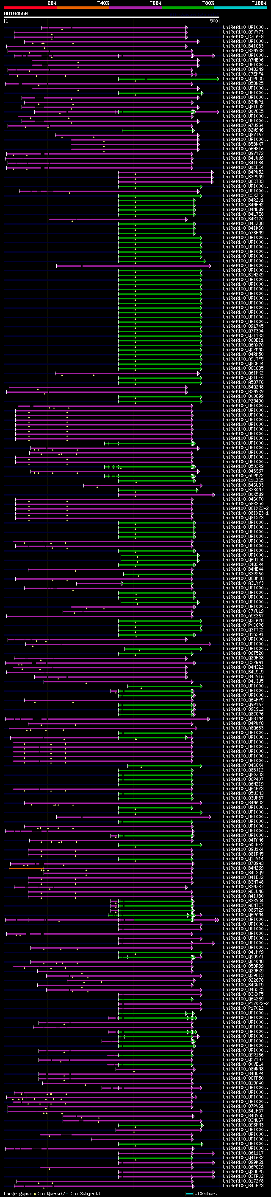Click the UniRef100_Q4JHY9 hit name
271x1197 pixels.
[x=243, y=952]
